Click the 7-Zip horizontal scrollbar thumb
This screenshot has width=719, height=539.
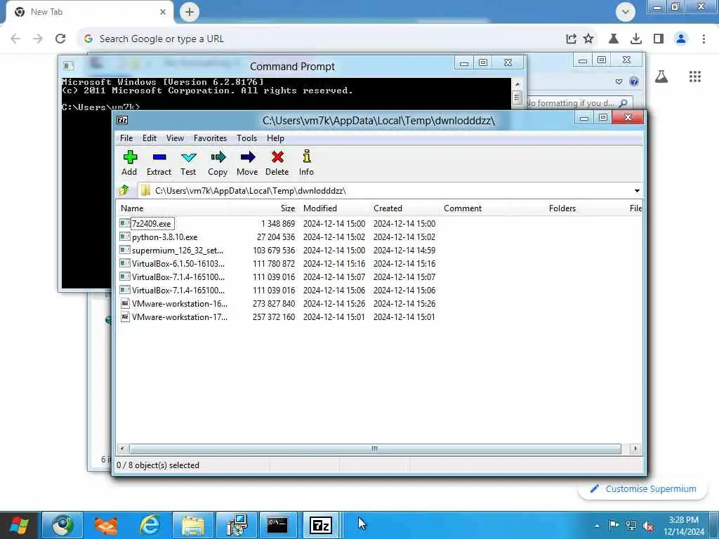tap(375, 448)
